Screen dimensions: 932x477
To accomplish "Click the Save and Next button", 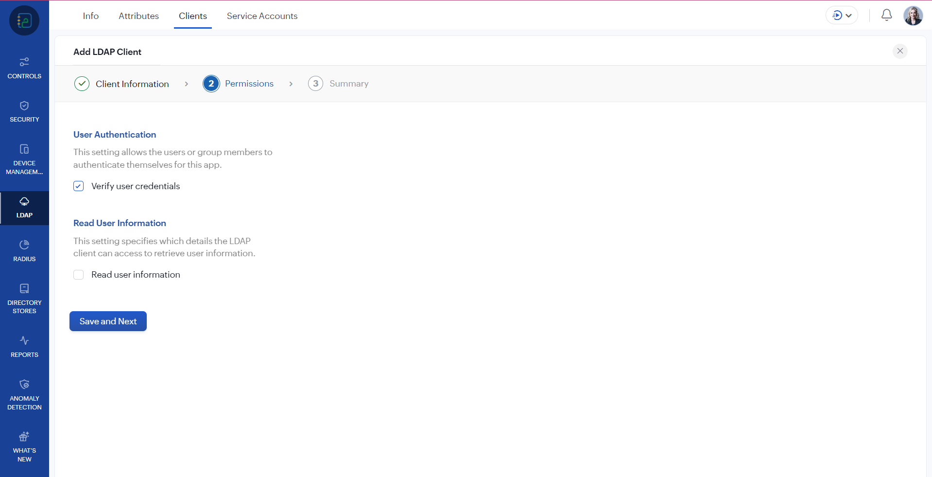I will pyautogui.click(x=108, y=321).
